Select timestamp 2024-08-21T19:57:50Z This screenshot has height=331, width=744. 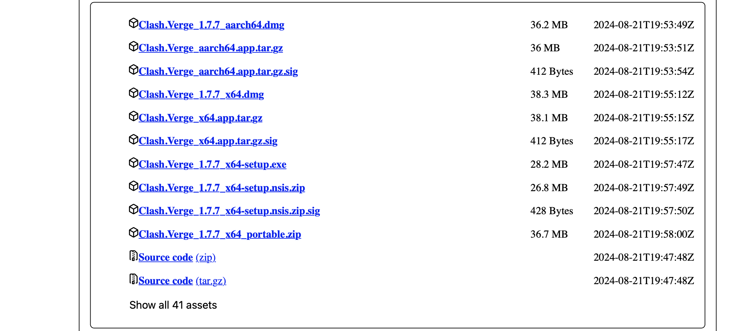644,211
